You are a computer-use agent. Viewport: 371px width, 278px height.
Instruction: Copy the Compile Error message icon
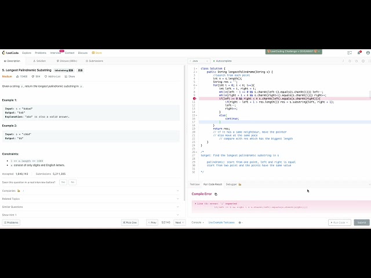click(216, 194)
